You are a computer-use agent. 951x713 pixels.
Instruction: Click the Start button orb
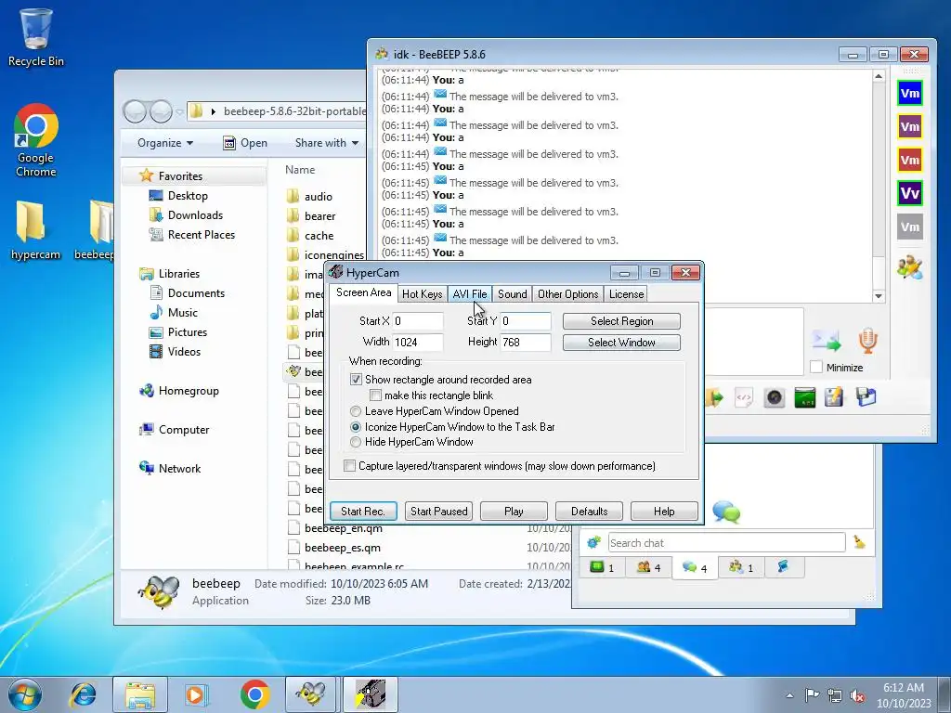[x=25, y=694]
